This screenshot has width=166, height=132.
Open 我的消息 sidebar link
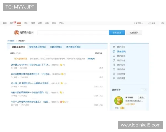pos(121,61)
